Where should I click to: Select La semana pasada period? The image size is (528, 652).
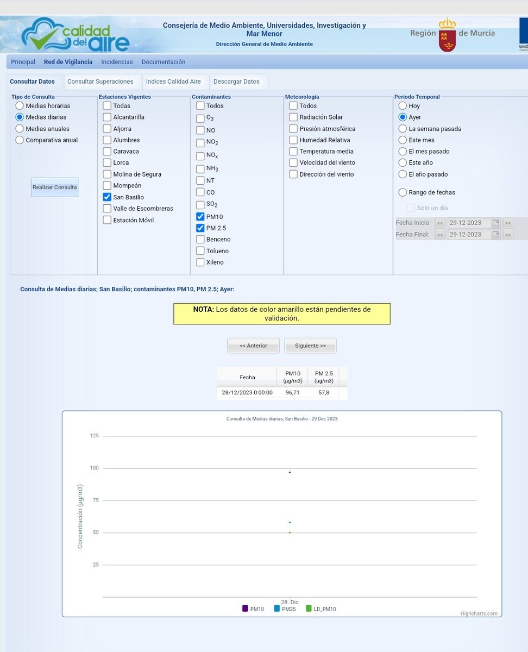403,129
